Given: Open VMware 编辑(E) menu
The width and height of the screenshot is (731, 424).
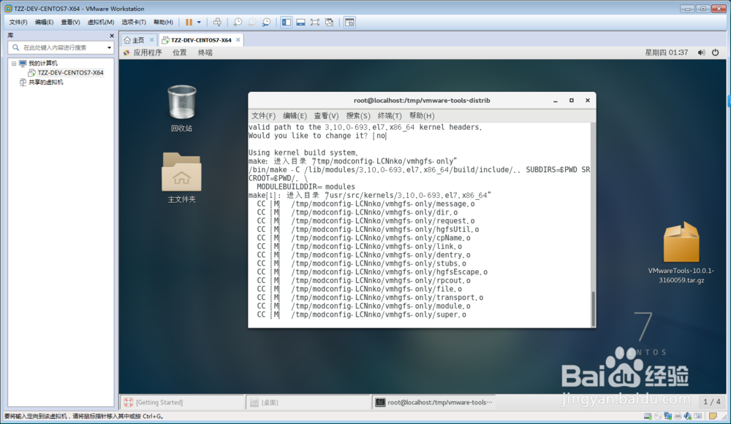Looking at the screenshot, I should (45, 22).
